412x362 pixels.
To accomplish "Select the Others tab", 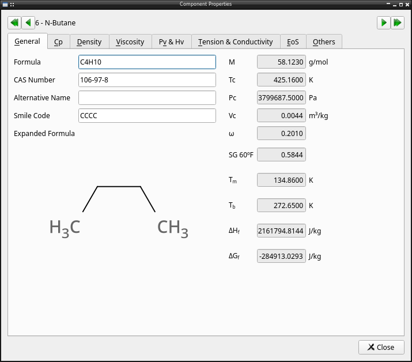I will tap(324, 42).
